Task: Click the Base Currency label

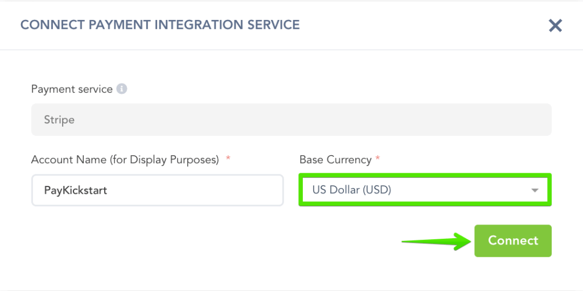Action: (335, 160)
